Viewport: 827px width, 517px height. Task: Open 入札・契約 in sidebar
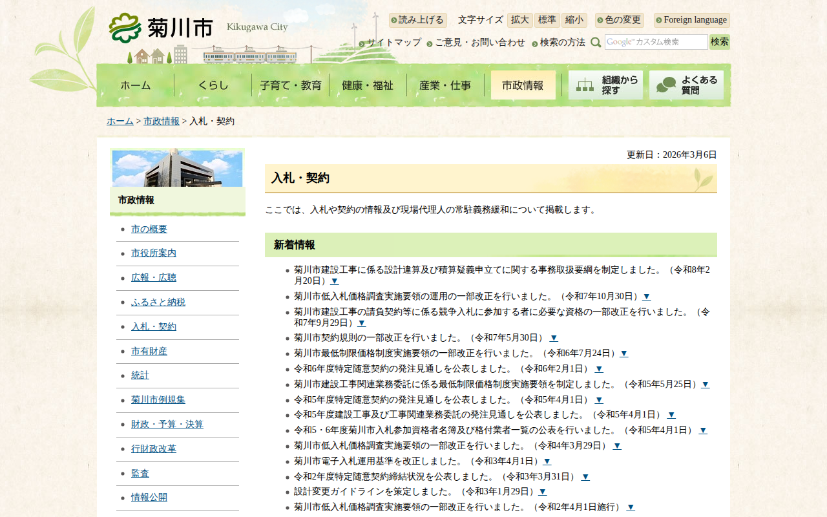(154, 327)
